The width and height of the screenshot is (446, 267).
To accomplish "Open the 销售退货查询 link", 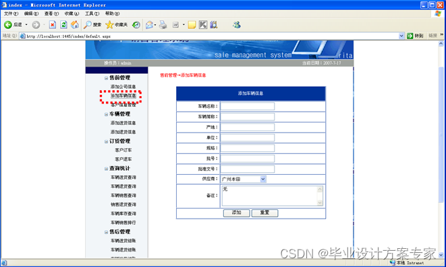I will tap(123, 204).
